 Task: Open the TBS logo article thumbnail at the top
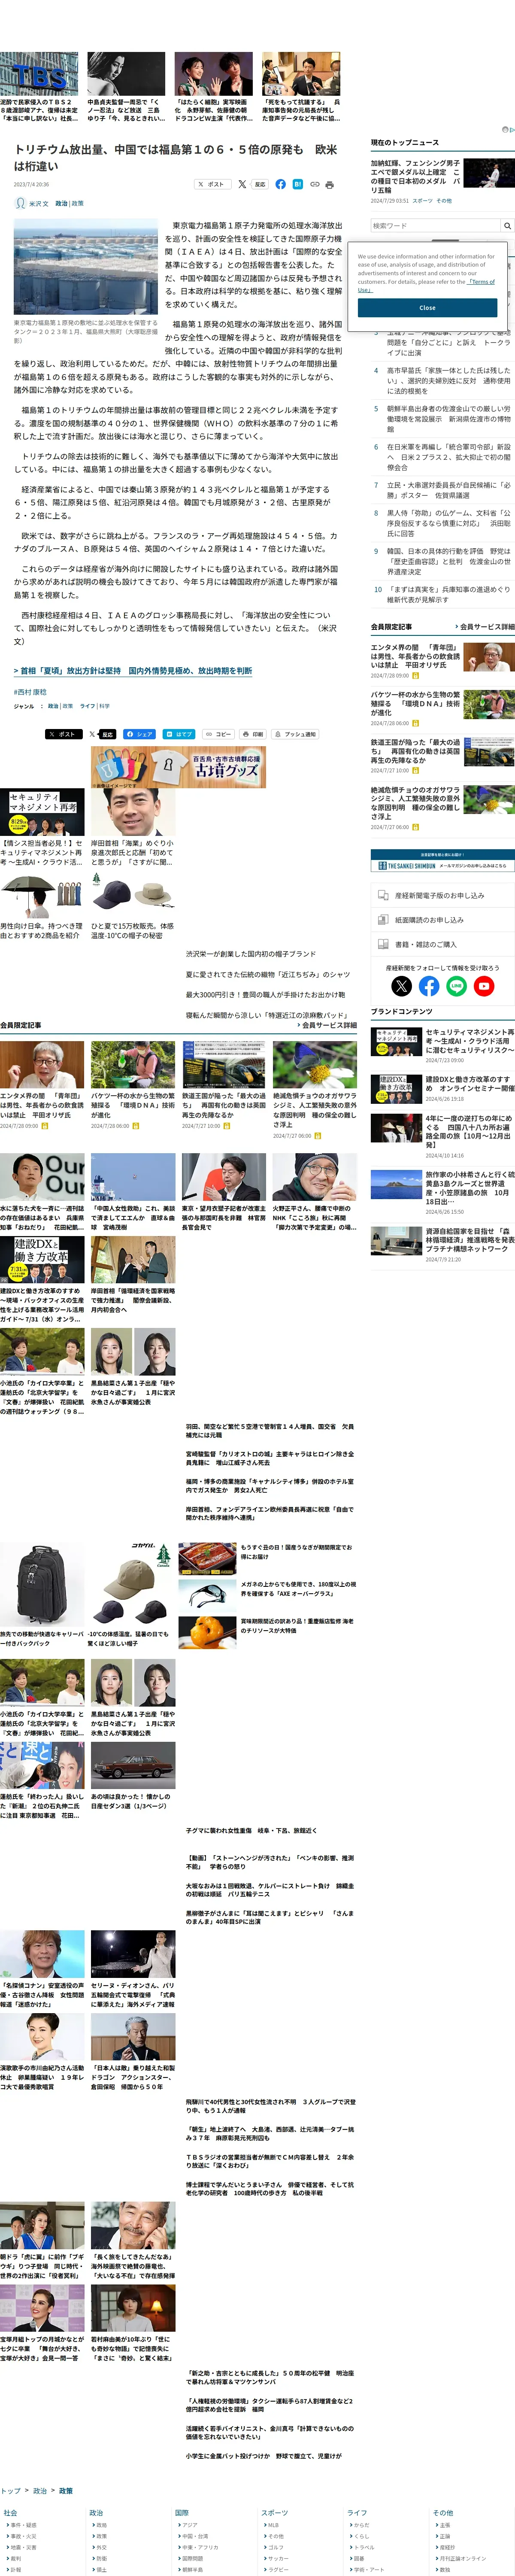(39, 73)
